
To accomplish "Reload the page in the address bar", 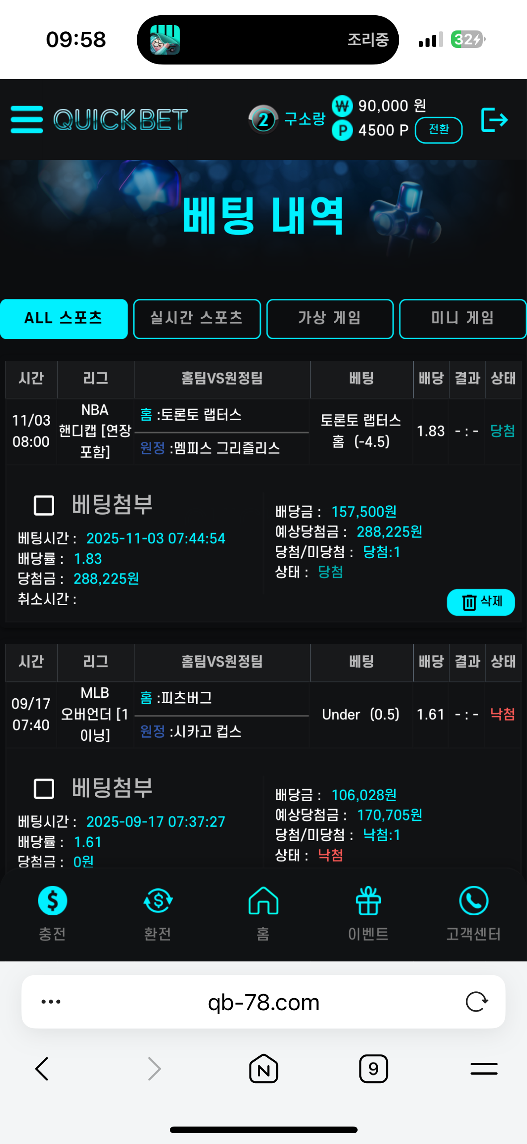I will [x=476, y=1002].
